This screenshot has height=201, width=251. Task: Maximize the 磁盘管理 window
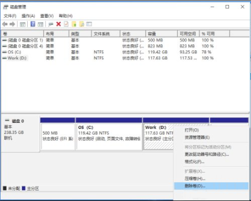tap(227, 7)
